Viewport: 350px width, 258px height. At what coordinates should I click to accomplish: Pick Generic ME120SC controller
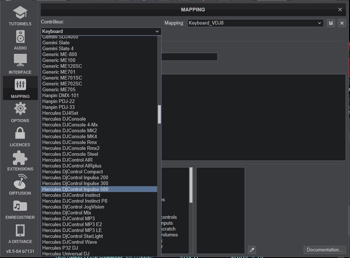click(99, 66)
